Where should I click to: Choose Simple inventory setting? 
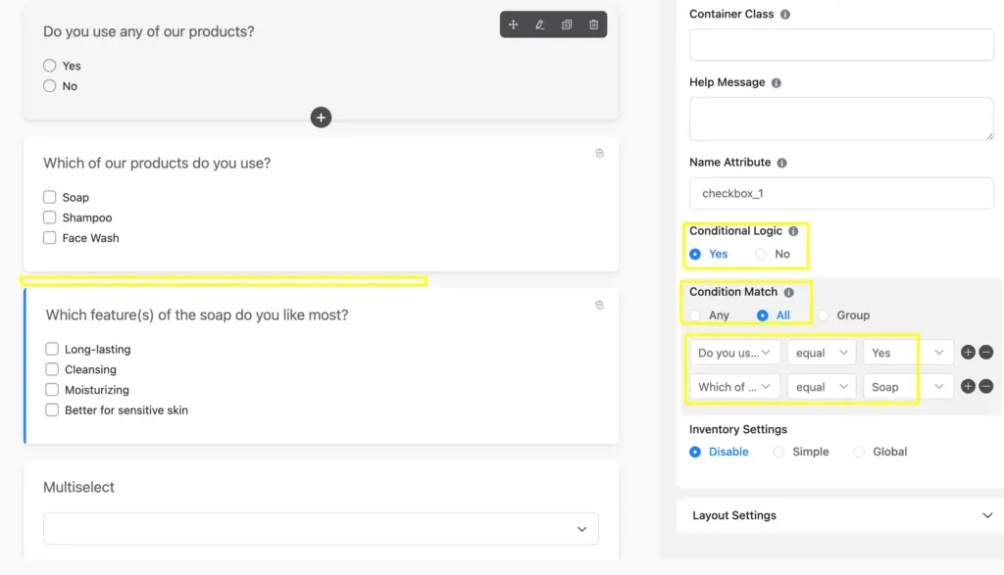pos(779,452)
